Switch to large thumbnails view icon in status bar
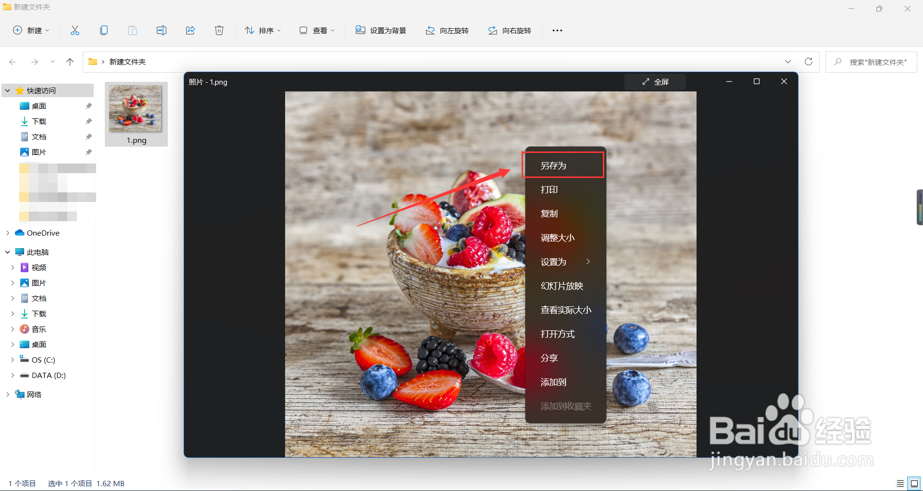Screen dimensions: 923x491 914,483
